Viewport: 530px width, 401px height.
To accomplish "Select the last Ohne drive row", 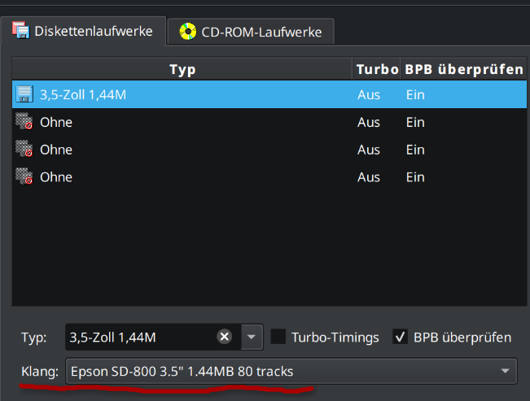I will [269, 177].
